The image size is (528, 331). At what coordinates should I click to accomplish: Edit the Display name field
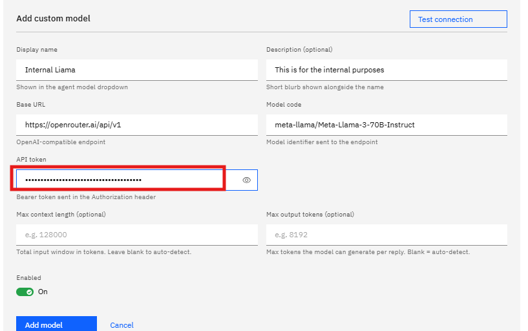pyautogui.click(x=137, y=70)
